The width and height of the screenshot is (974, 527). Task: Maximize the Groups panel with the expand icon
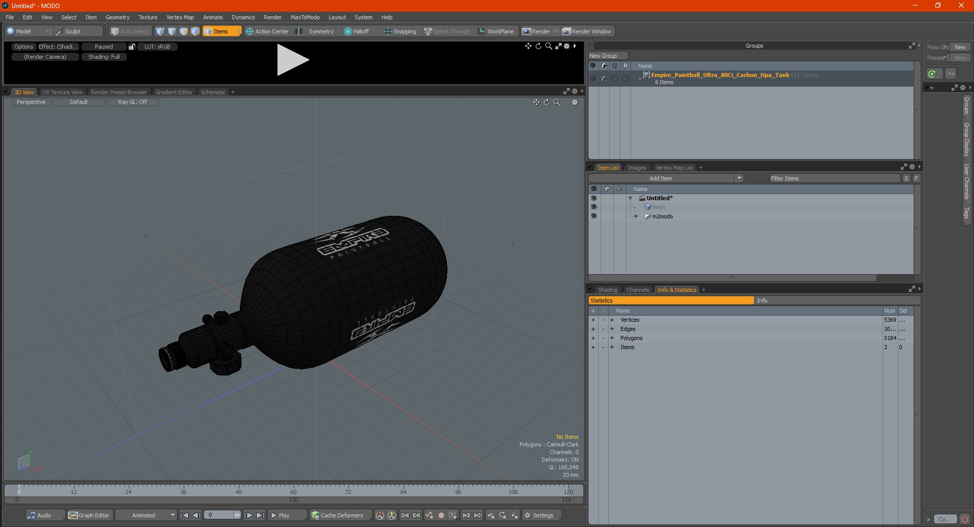coord(912,46)
